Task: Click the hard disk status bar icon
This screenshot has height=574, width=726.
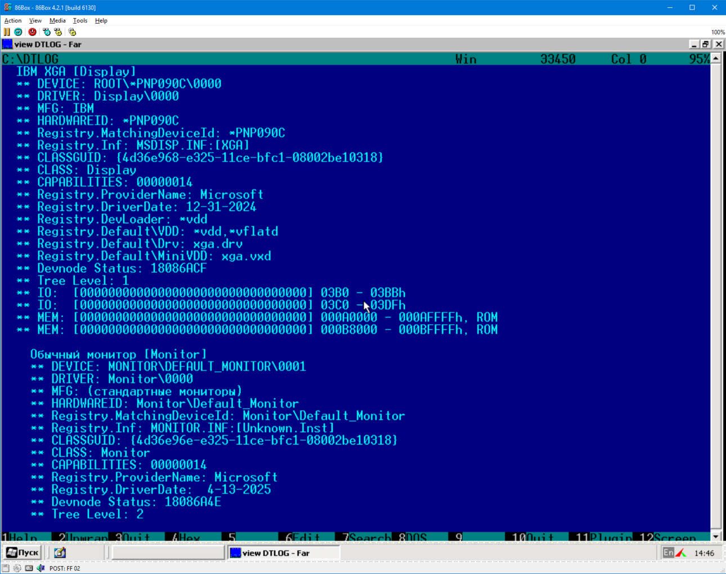Action: click(x=29, y=568)
